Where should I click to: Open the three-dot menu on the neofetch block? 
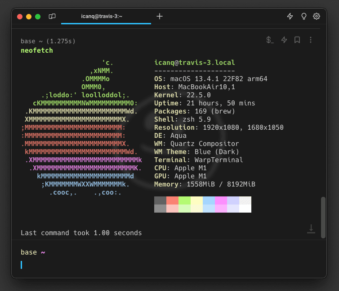[x=310, y=40]
